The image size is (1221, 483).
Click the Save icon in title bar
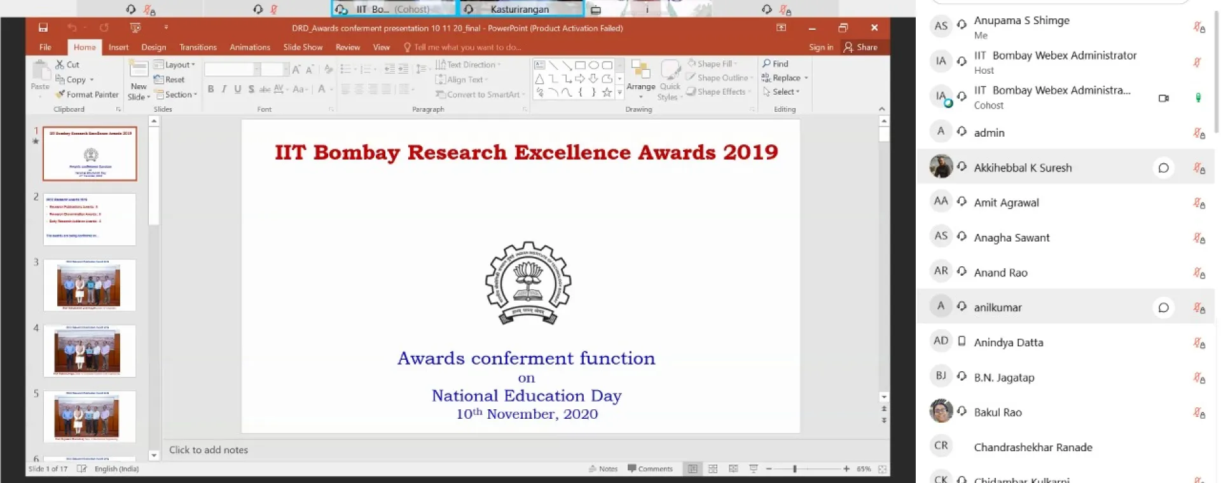pyautogui.click(x=43, y=27)
